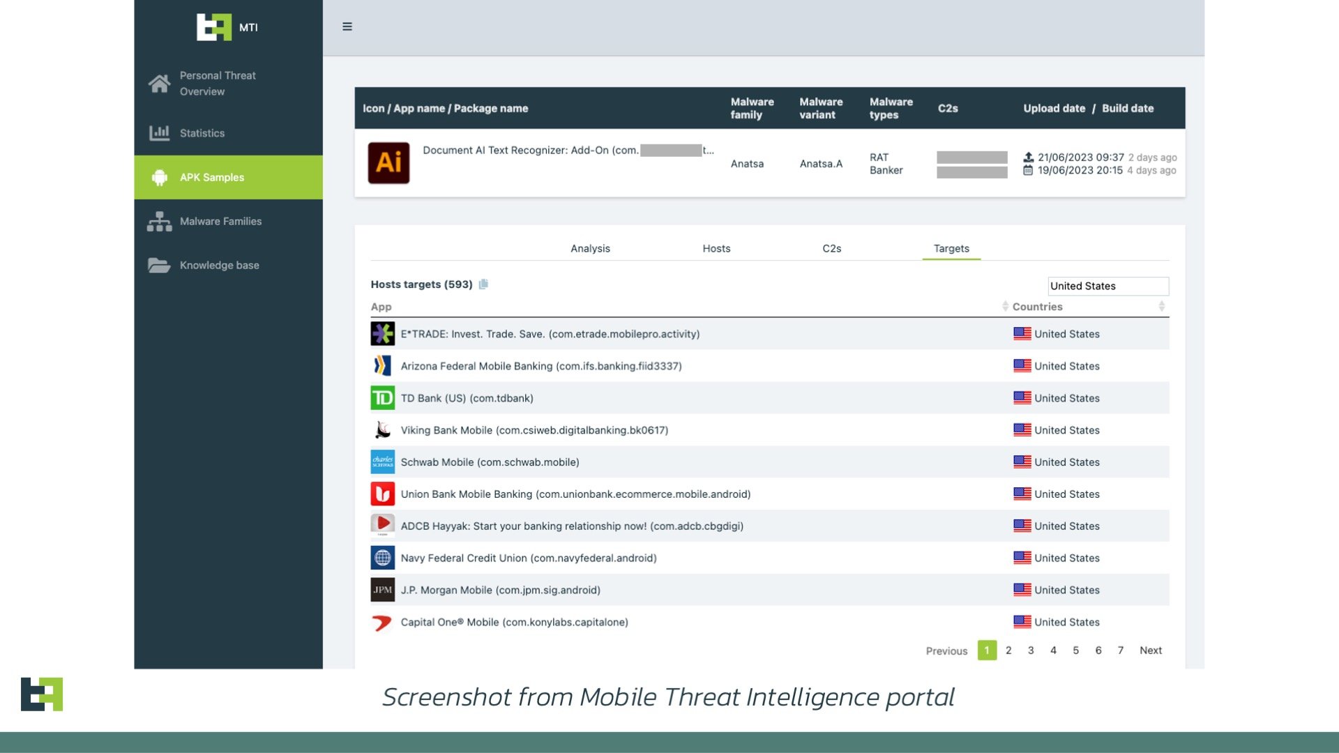Sort by Countries column arrows
The image size is (1339, 753).
(1161, 306)
